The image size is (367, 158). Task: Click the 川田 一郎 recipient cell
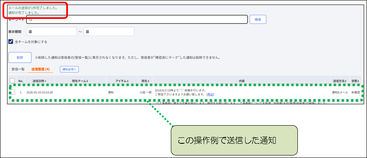tap(146, 92)
